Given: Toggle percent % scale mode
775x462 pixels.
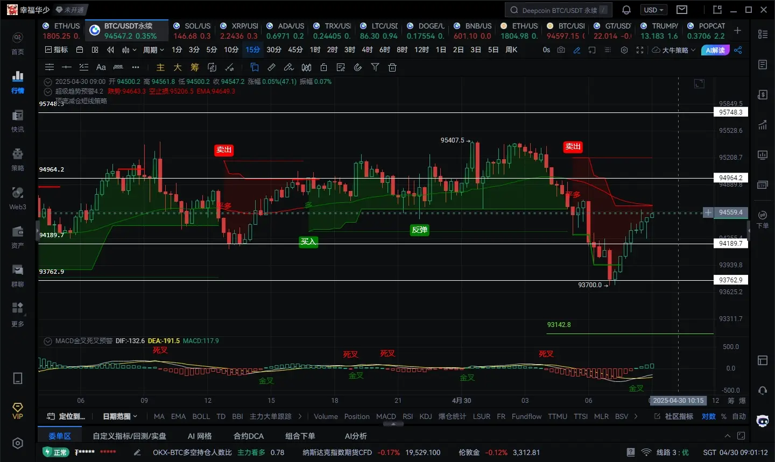Looking at the screenshot, I should (x=724, y=416).
